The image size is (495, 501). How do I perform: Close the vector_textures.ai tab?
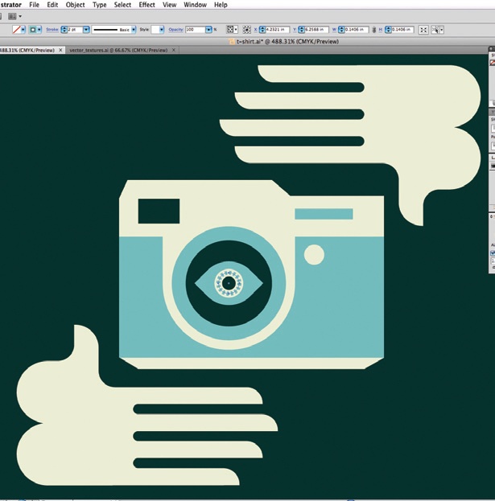tap(174, 50)
